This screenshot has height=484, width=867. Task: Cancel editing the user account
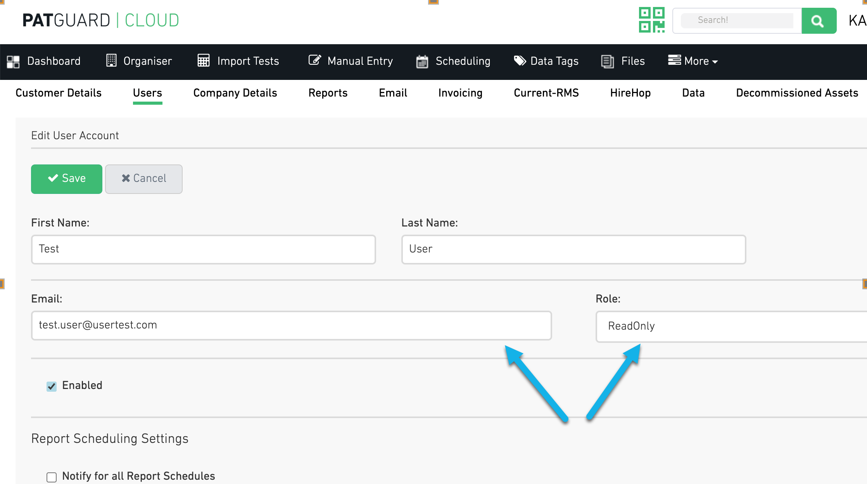pos(144,179)
